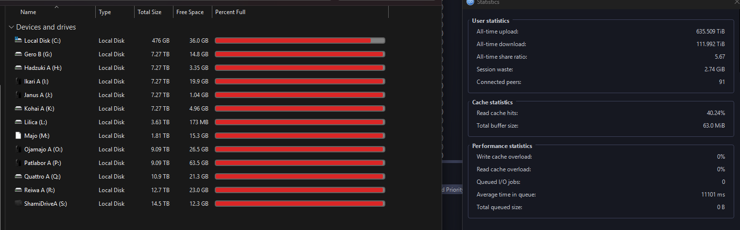Click the User statistics group heading
Viewport: 740px width, 230px height.
[491, 21]
